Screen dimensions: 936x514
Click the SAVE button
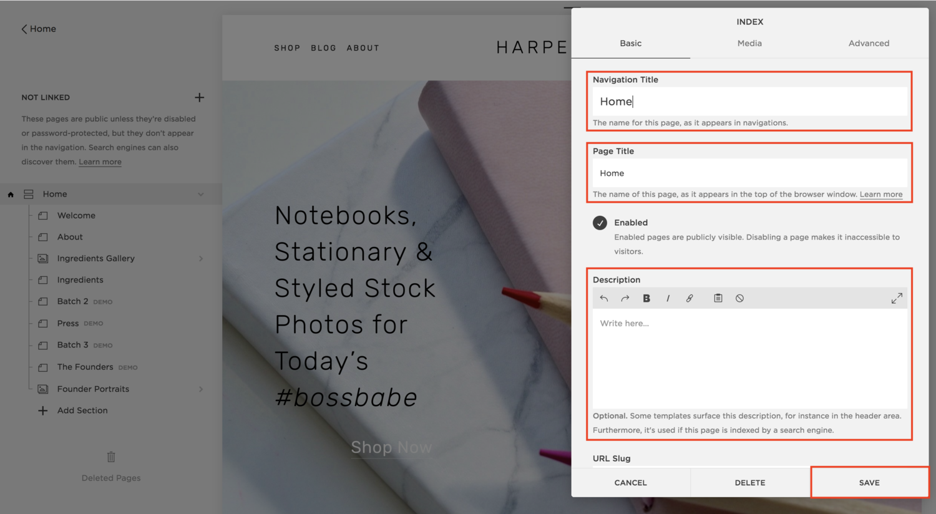[869, 482]
